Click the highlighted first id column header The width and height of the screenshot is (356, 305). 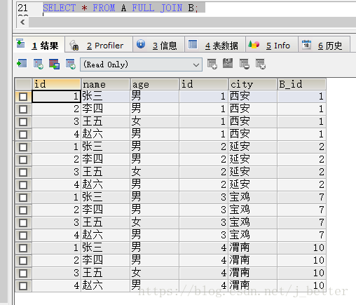(56, 84)
